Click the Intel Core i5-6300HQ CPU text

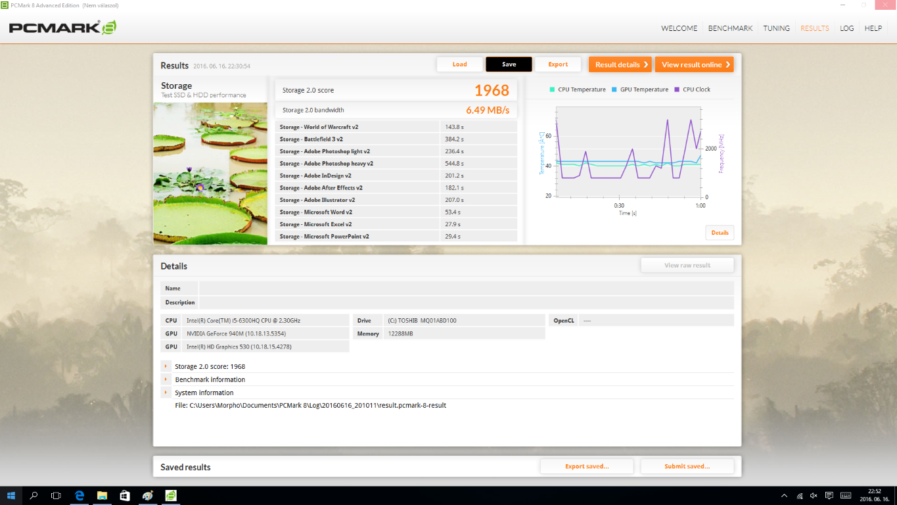coord(243,320)
